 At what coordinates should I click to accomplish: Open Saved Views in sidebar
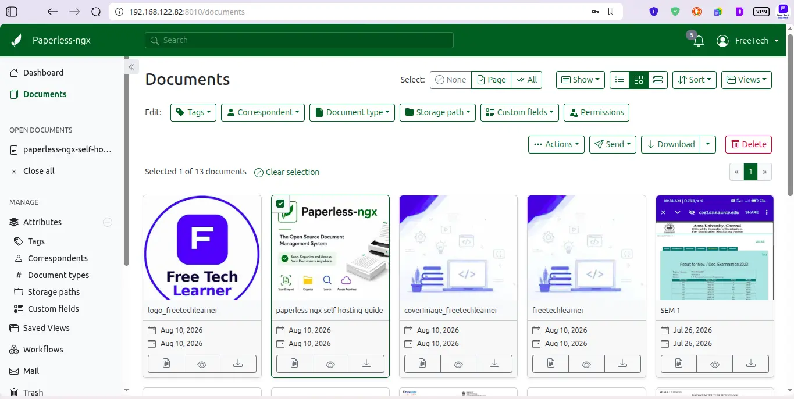pos(46,328)
